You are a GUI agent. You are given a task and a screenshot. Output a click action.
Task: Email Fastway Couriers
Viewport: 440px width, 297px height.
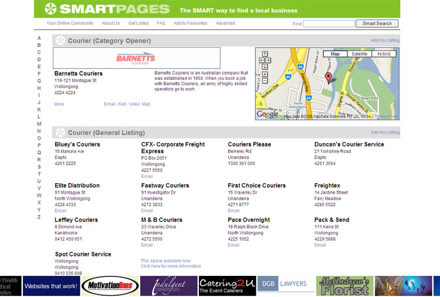click(x=147, y=211)
